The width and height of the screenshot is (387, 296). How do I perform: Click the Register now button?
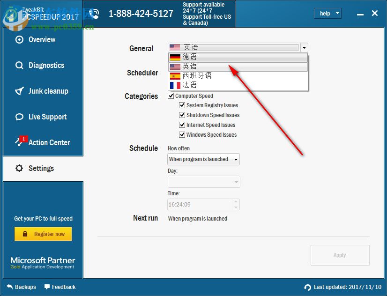click(x=43, y=234)
